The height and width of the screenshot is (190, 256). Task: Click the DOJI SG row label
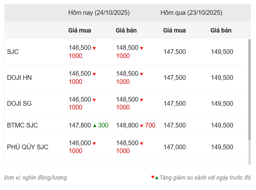pyautogui.click(x=19, y=104)
